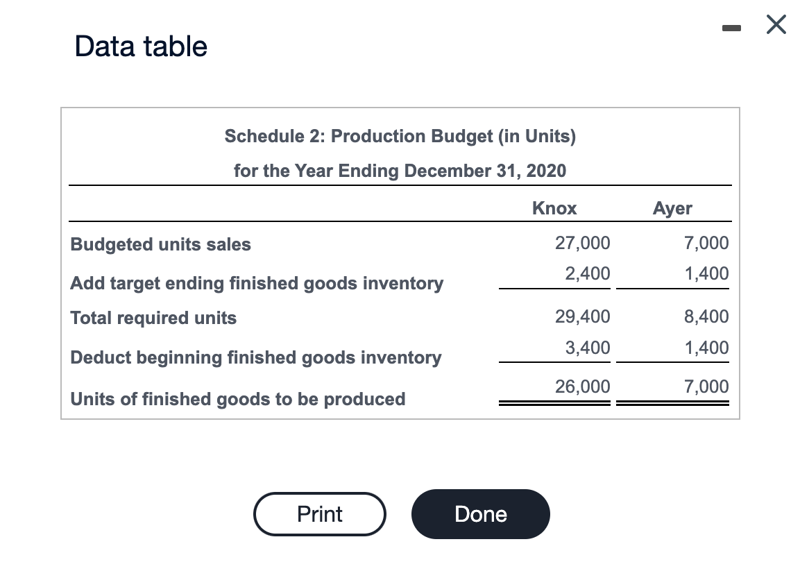Select Deduct beginning finished goods inventory label
Screen dimensions: 800x587
coord(255,357)
